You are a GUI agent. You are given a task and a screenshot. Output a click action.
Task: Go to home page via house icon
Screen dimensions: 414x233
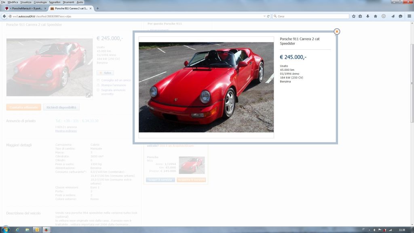[x=375, y=16]
